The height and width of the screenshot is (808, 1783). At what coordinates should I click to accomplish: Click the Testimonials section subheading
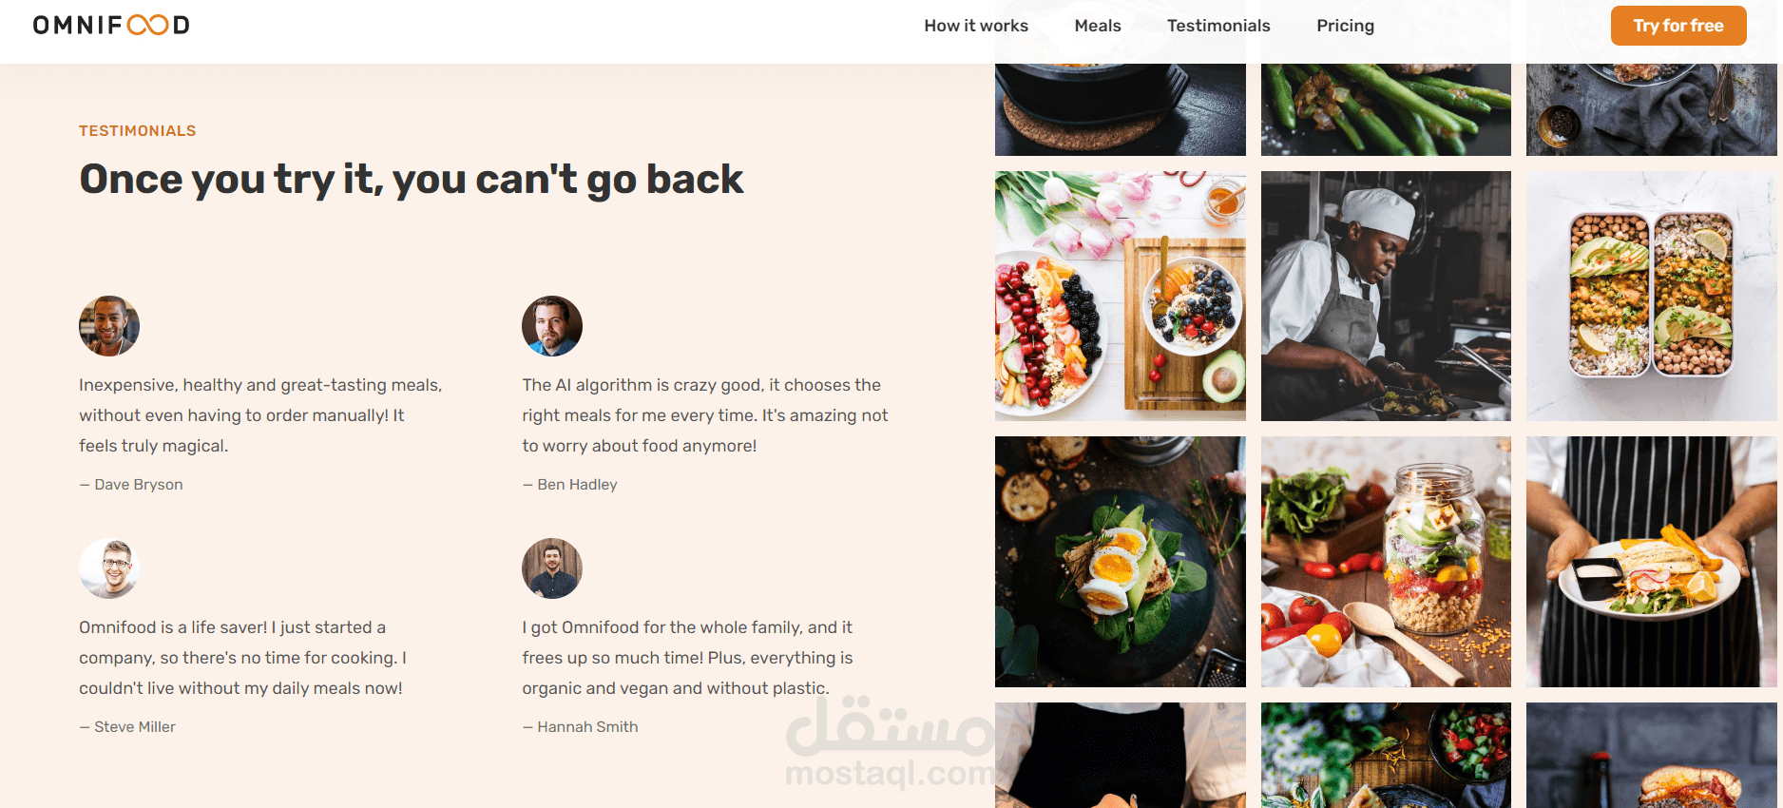pyautogui.click(x=138, y=131)
